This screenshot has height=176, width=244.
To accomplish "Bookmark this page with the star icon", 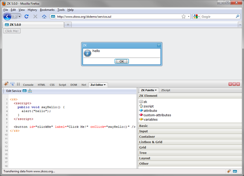I will click(x=184, y=16).
